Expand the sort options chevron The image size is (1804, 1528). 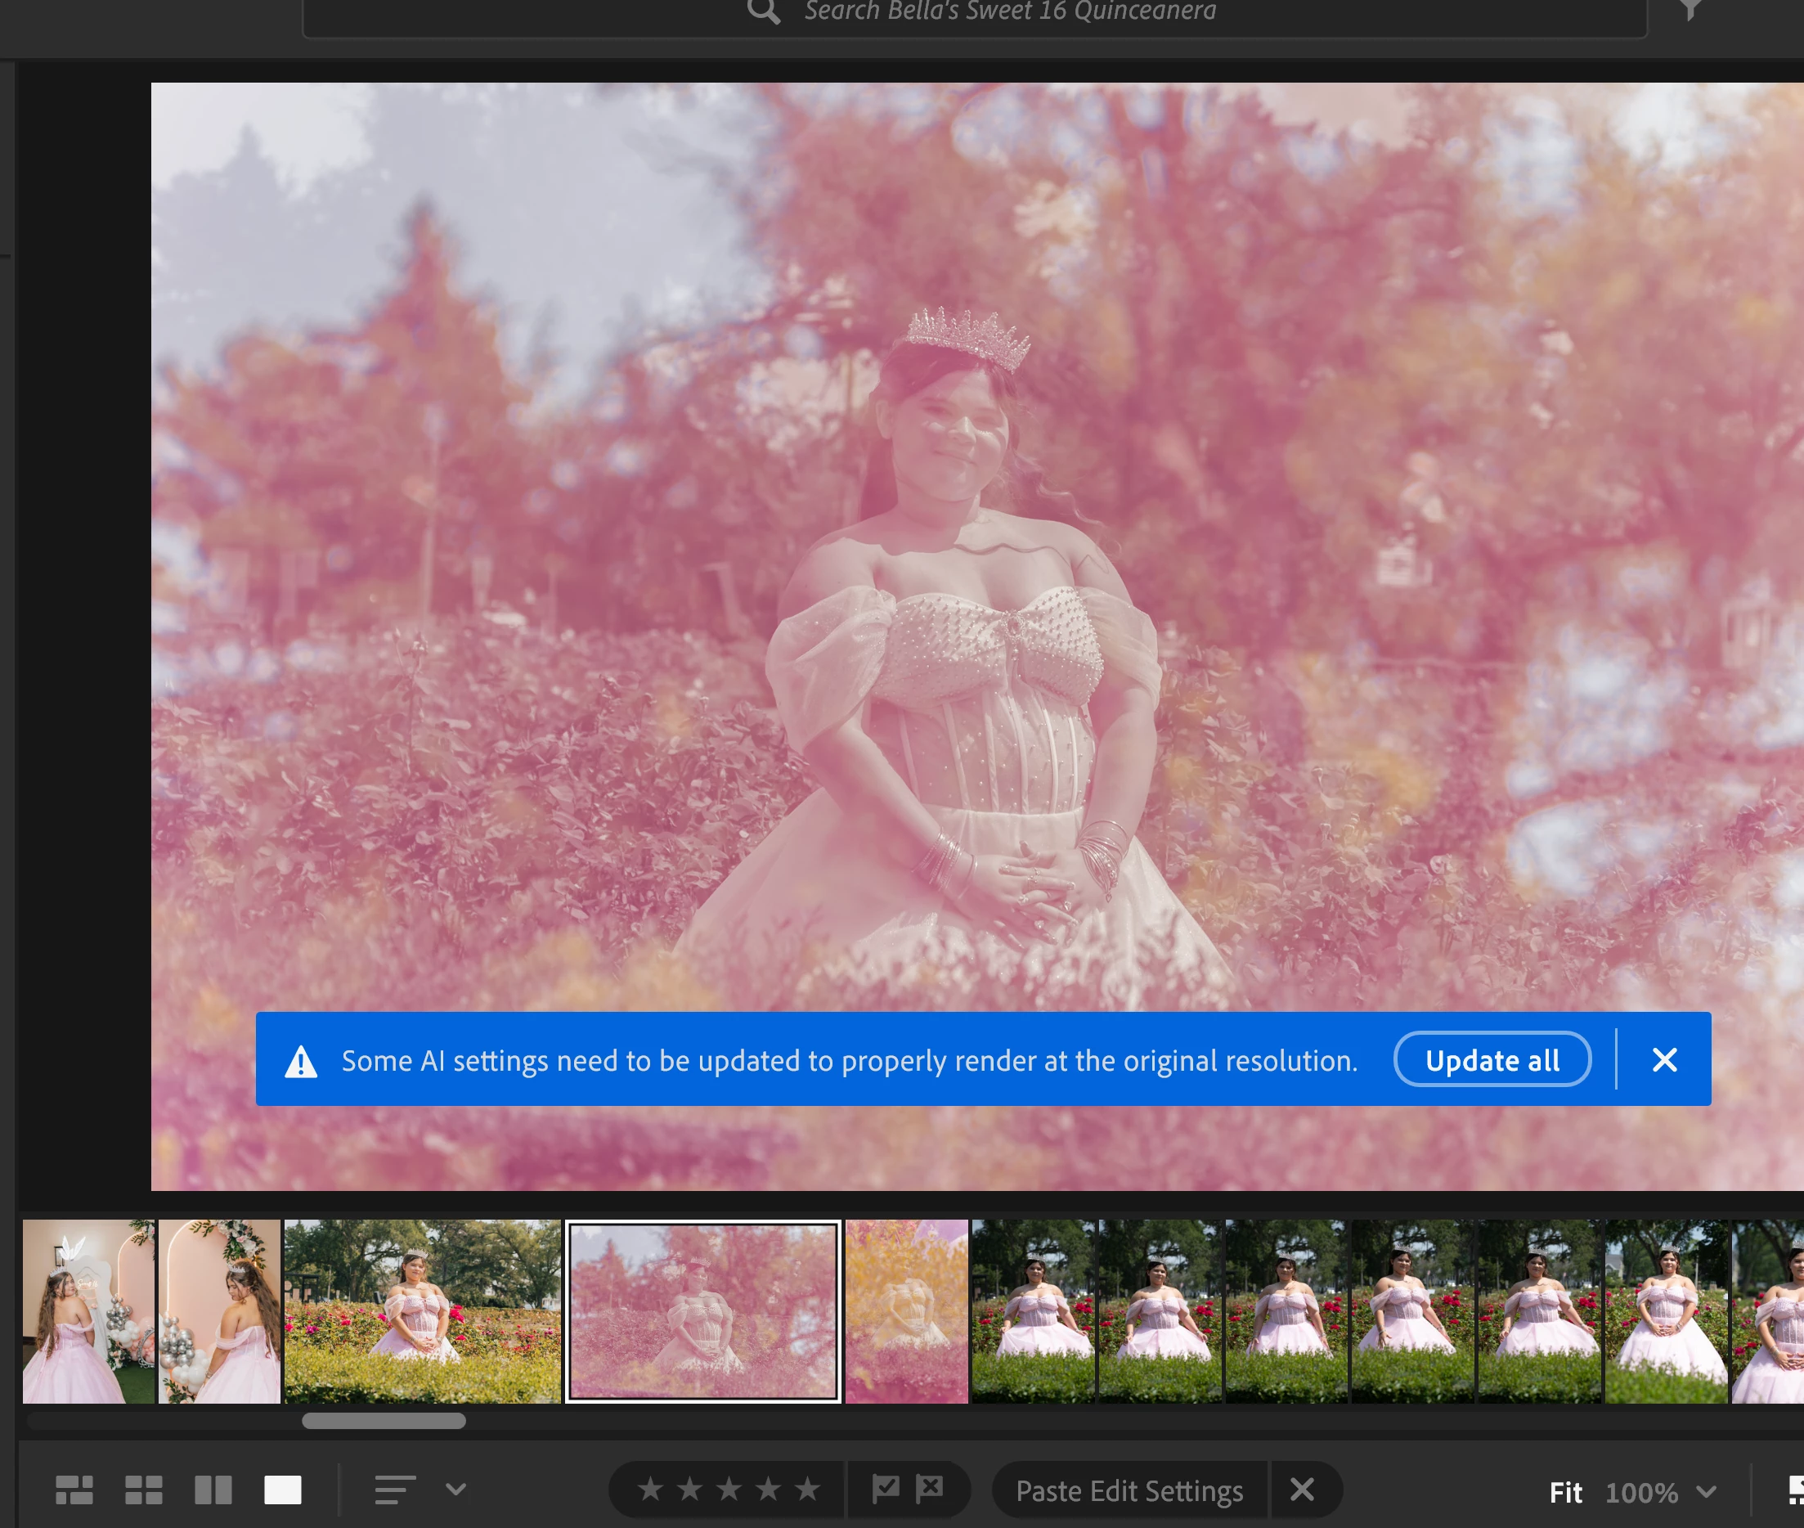click(x=455, y=1489)
